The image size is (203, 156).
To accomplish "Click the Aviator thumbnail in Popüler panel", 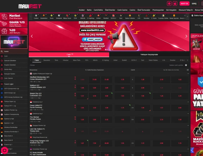I will pos(196,44).
